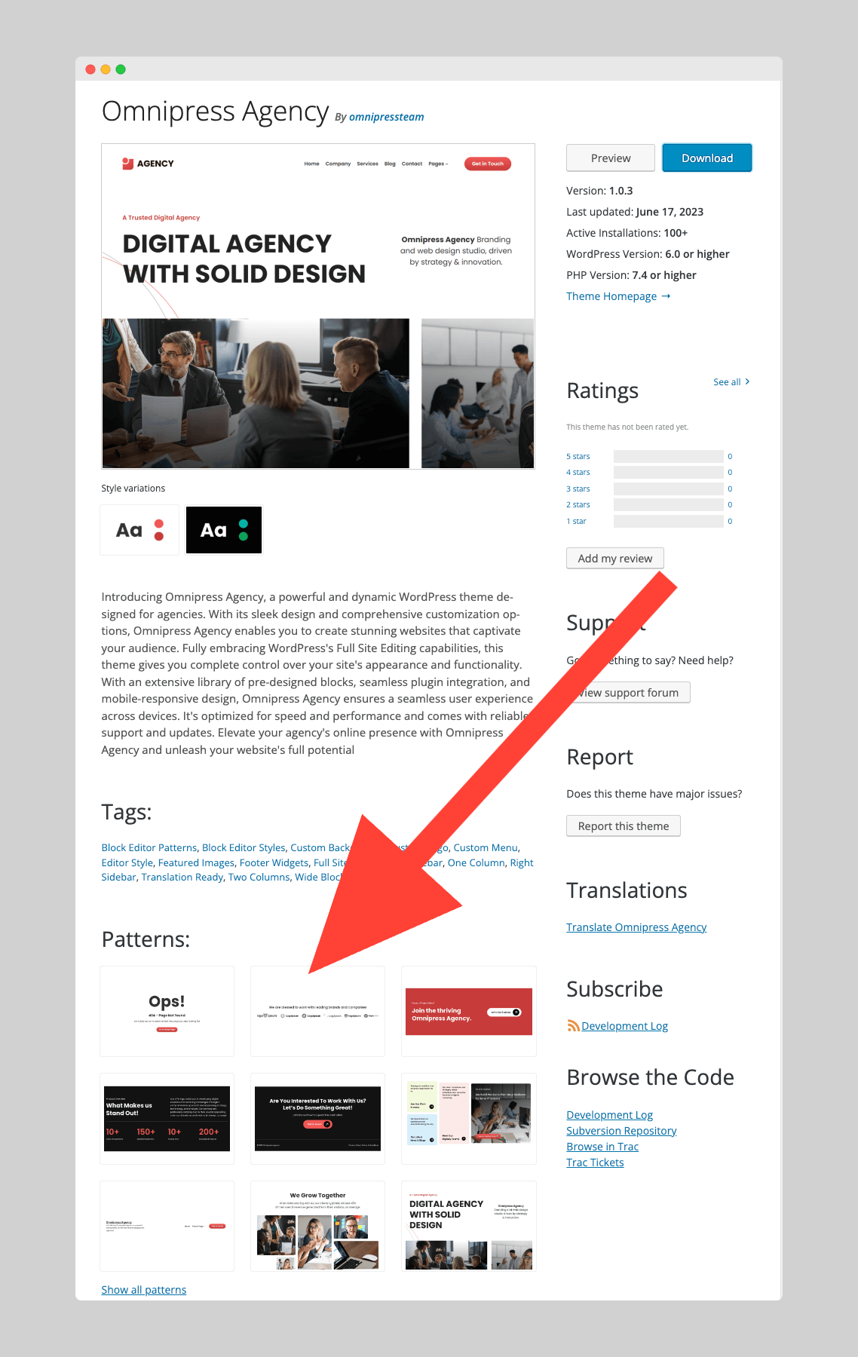Screen dimensions: 858x1357
Task: Select the light Aa style variation
Action: [x=139, y=530]
